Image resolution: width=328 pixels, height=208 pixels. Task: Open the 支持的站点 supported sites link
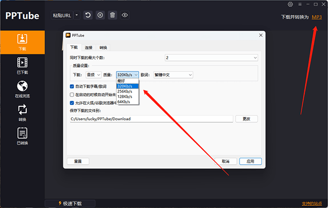(312, 203)
